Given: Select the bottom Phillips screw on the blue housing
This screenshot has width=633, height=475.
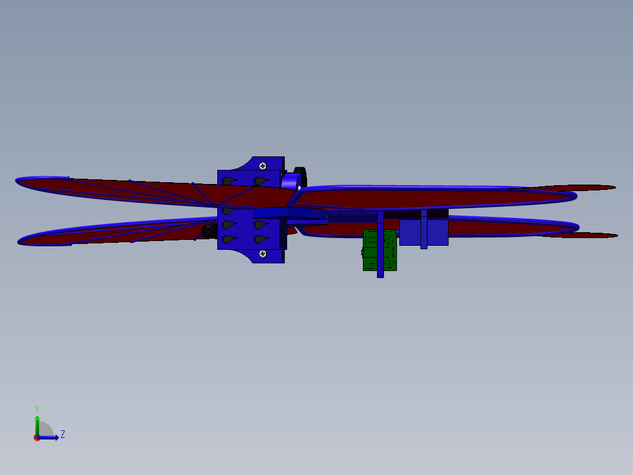Looking at the screenshot, I should (263, 254).
